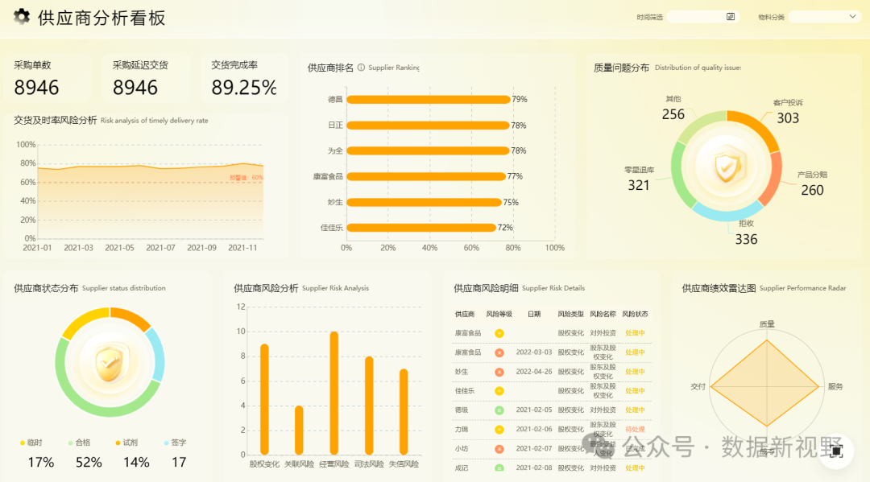Click the shield icon in 供应商状态分布 donut

pyautogui.click(x=109, y=363)
